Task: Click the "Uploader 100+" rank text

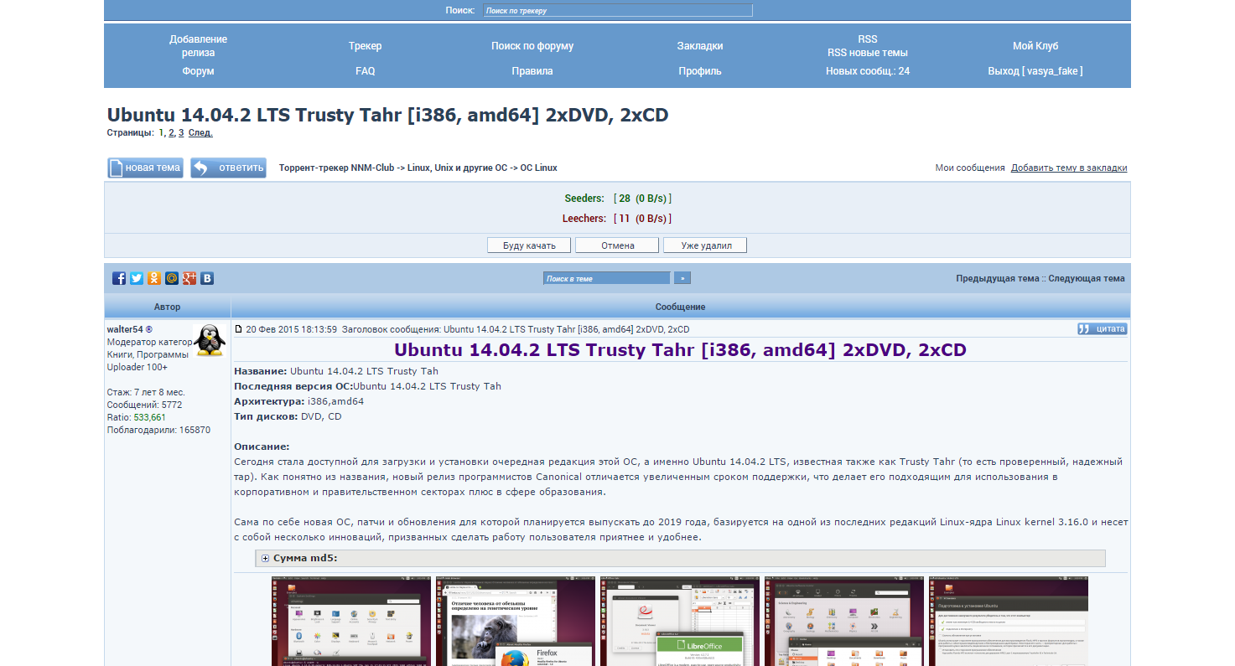Action: coord(138,367)
